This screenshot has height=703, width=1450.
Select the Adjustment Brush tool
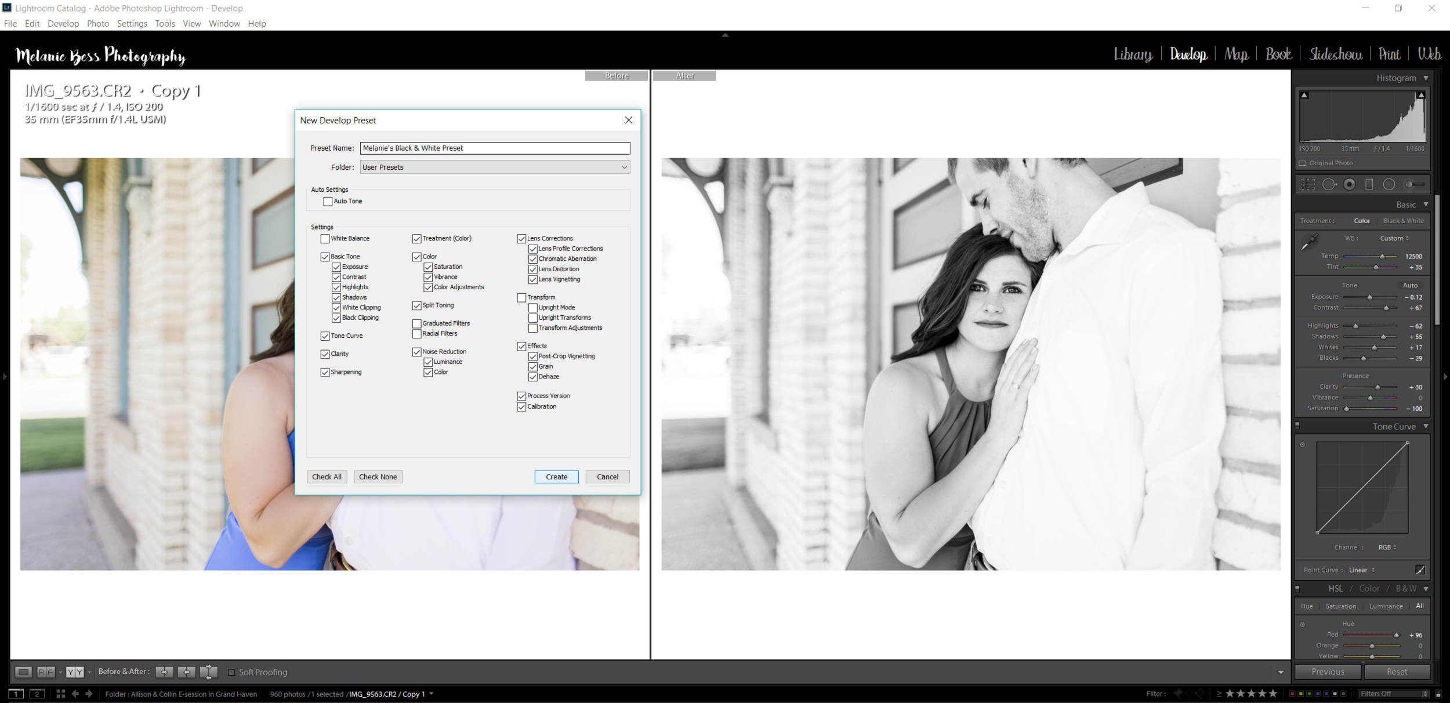[1414, 184]
